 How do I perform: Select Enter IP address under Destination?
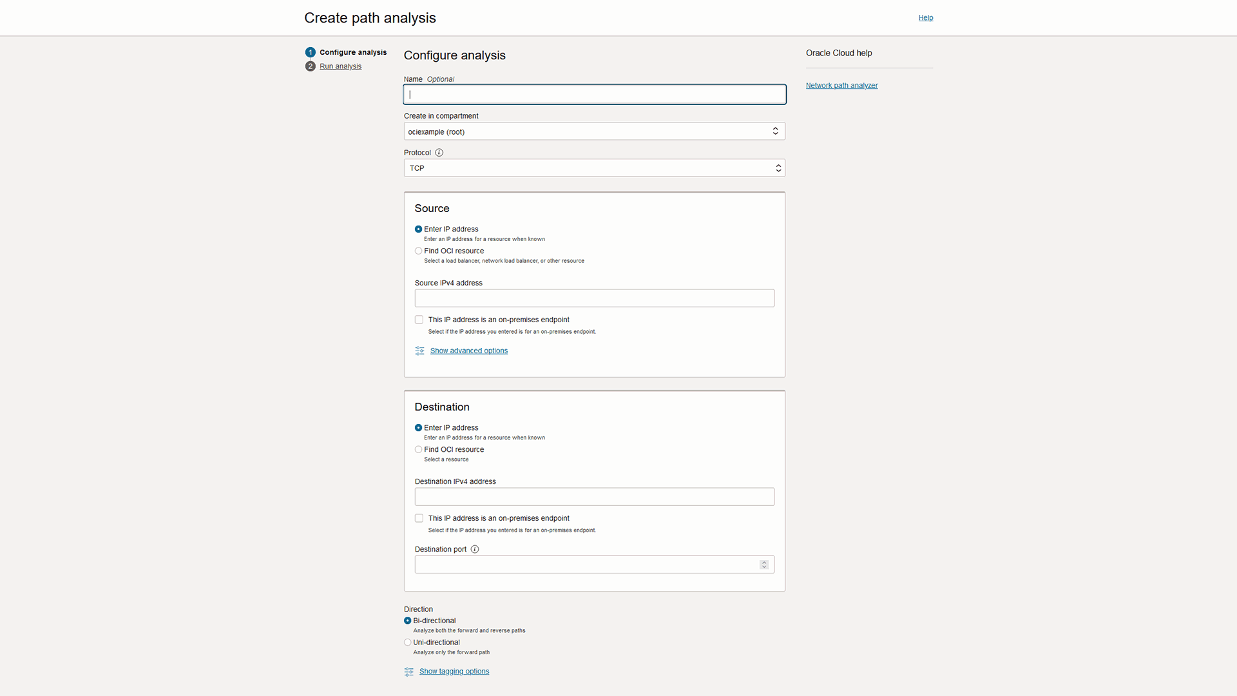418,427
